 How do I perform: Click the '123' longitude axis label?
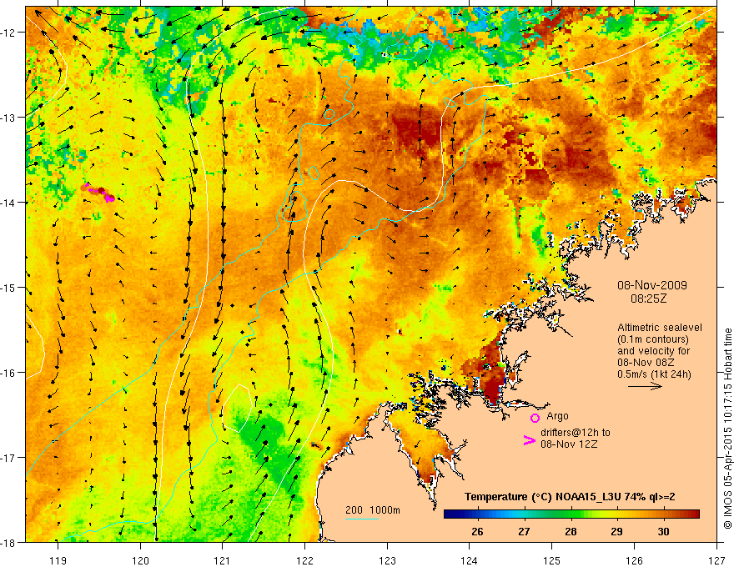[x=387, y=560]
